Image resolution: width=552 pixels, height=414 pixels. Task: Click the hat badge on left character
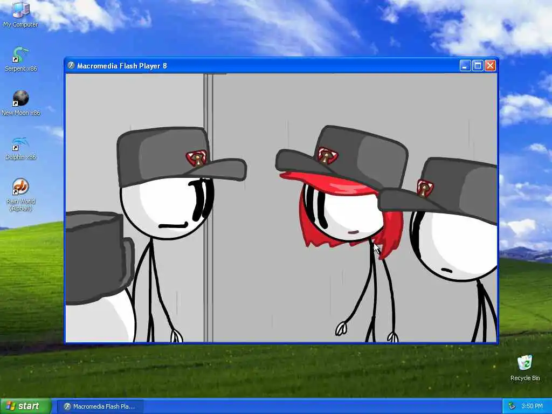[196, 158]
